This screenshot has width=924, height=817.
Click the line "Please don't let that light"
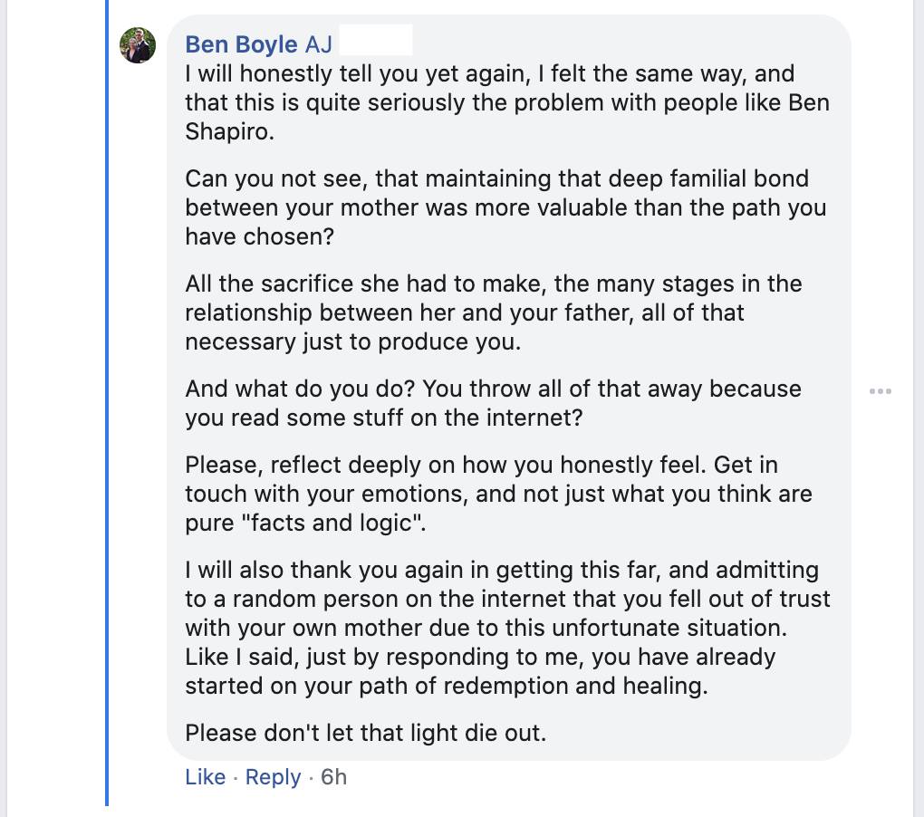[x=365, y=731]
